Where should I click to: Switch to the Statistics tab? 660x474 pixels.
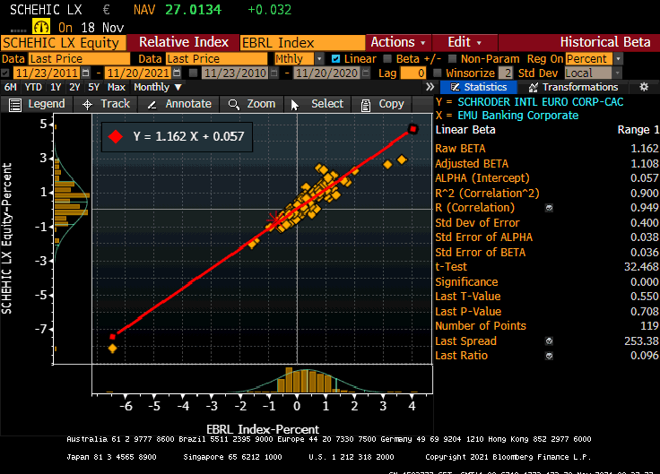tap(479, 87)
